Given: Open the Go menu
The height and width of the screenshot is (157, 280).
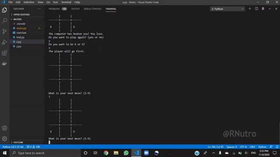Looking at the screenshot, I should pos(48,2).
